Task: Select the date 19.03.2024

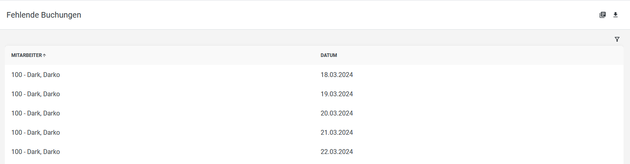Action: pyautogui.click(x=337, y=94)
